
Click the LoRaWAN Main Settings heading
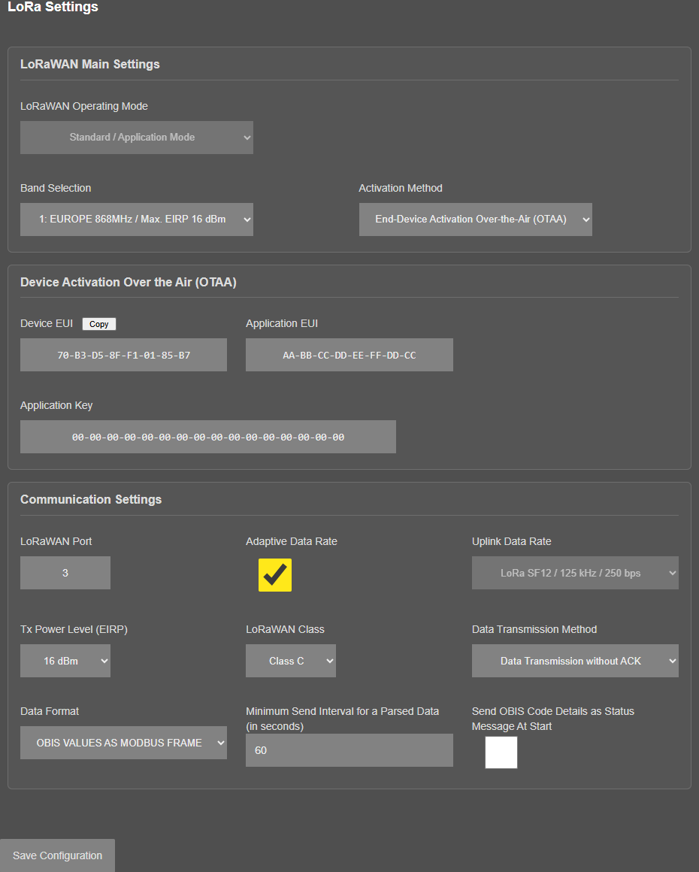pos(90,64)
